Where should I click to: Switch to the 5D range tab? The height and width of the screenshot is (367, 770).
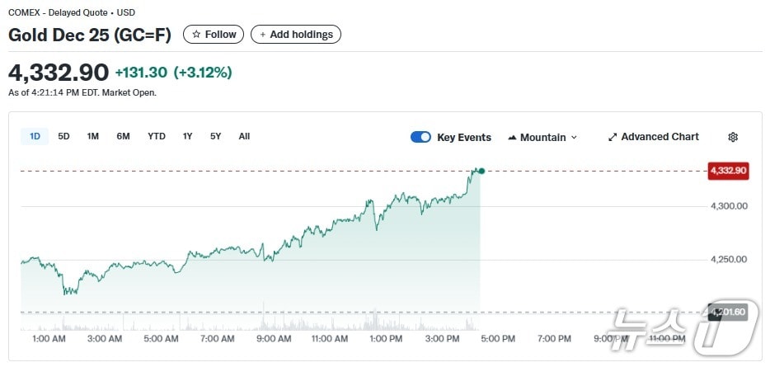(63, 136)
